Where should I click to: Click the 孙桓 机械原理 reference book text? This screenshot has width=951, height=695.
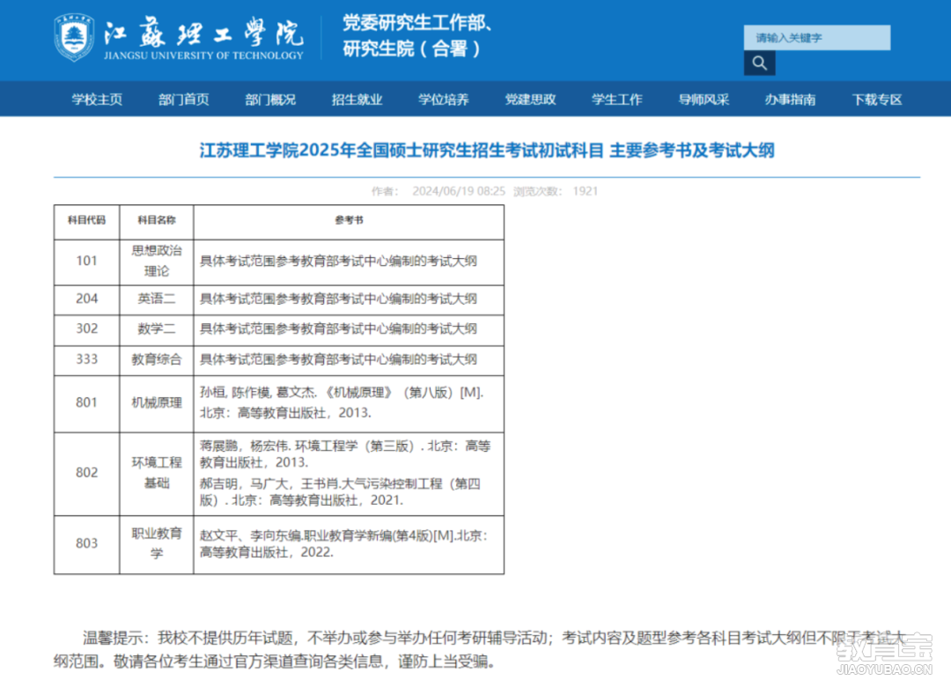click(x=342, y=402)
